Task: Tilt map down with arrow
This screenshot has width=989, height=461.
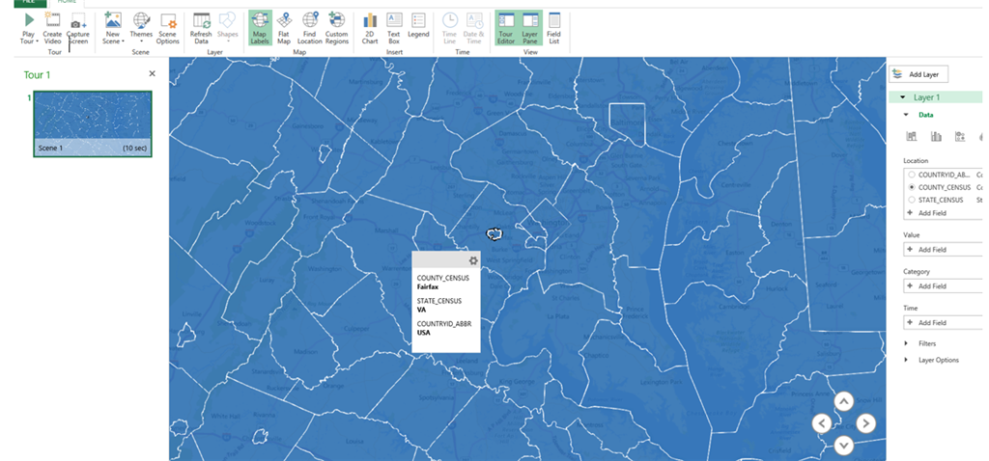Action: tap(844, 446)
